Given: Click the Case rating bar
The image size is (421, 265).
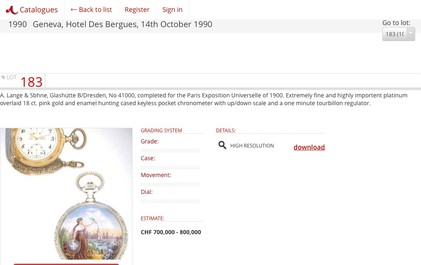Looking at the screenshot, I should [x=170, y=168].
